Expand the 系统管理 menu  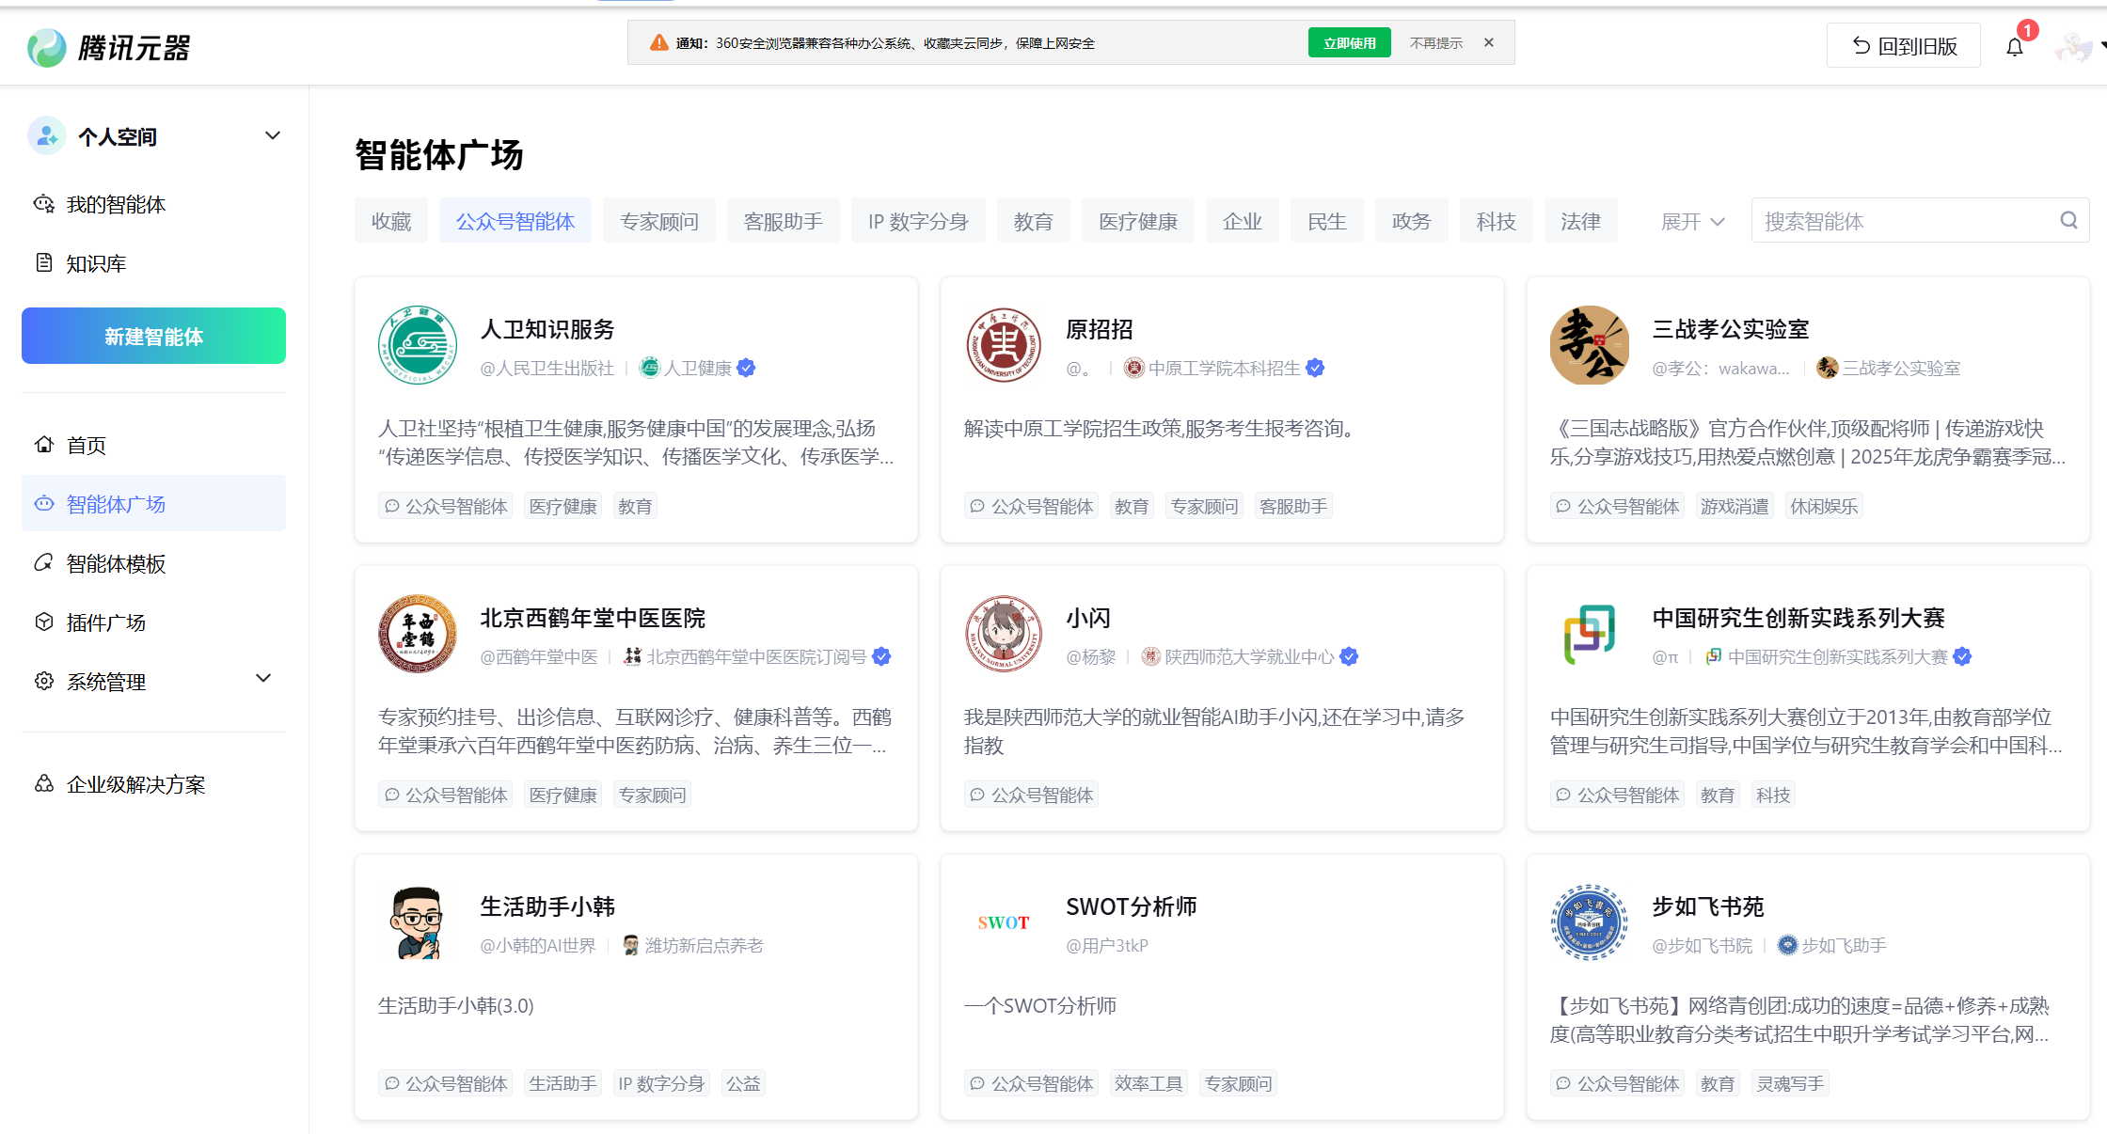[263, 679]
